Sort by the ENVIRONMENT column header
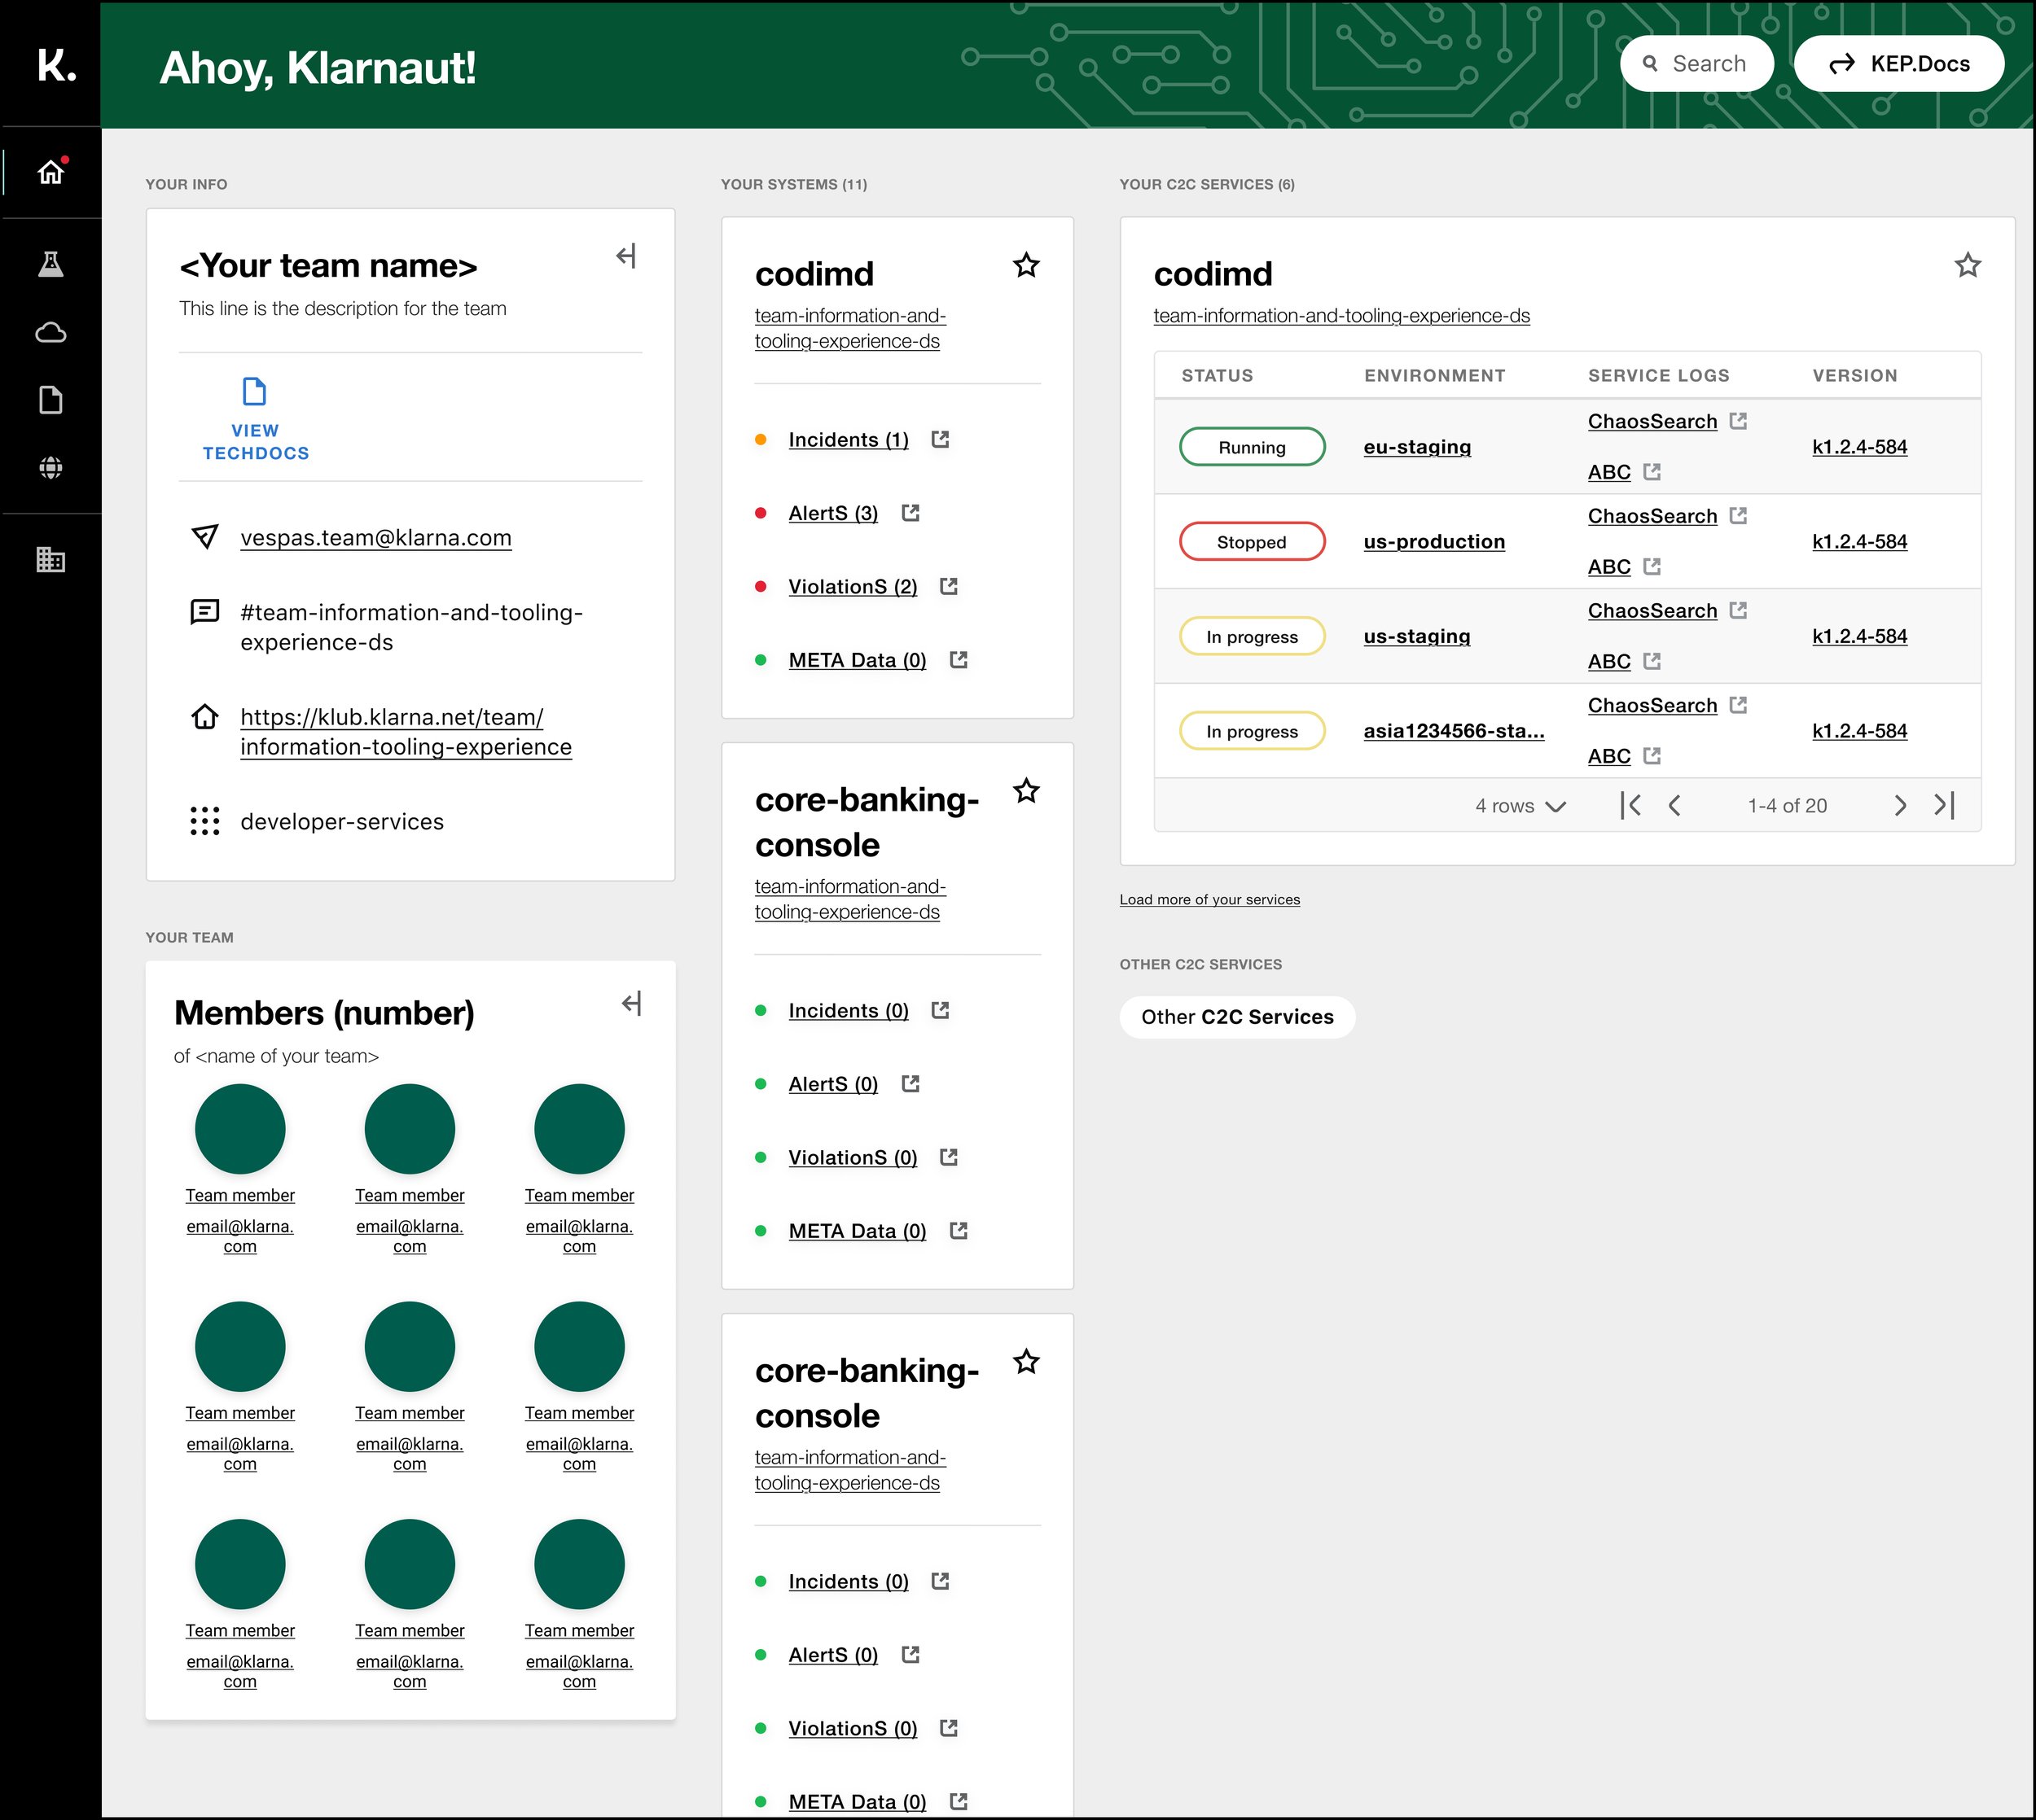 coord(1435,376)
